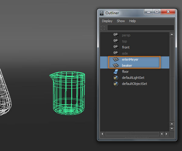
Task: Click the top camera icon
Action: point(116,41)
